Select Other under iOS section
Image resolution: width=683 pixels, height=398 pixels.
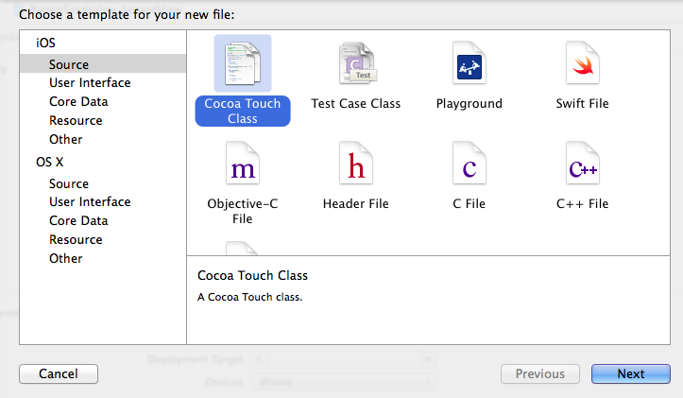66,139
